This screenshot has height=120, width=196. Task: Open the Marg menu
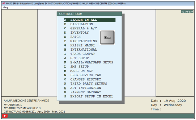pyautogui.click(x=5, y=7)
